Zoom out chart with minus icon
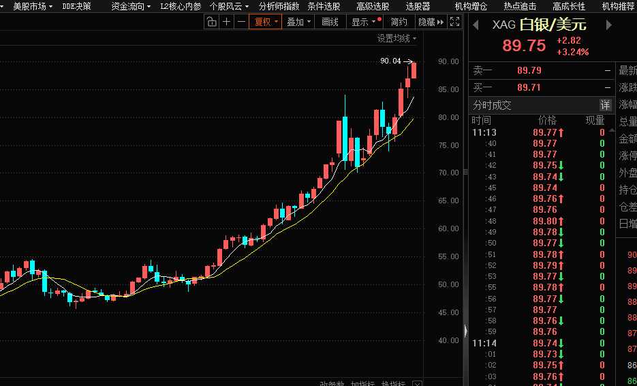637x386 pixels. coord(241,22)
